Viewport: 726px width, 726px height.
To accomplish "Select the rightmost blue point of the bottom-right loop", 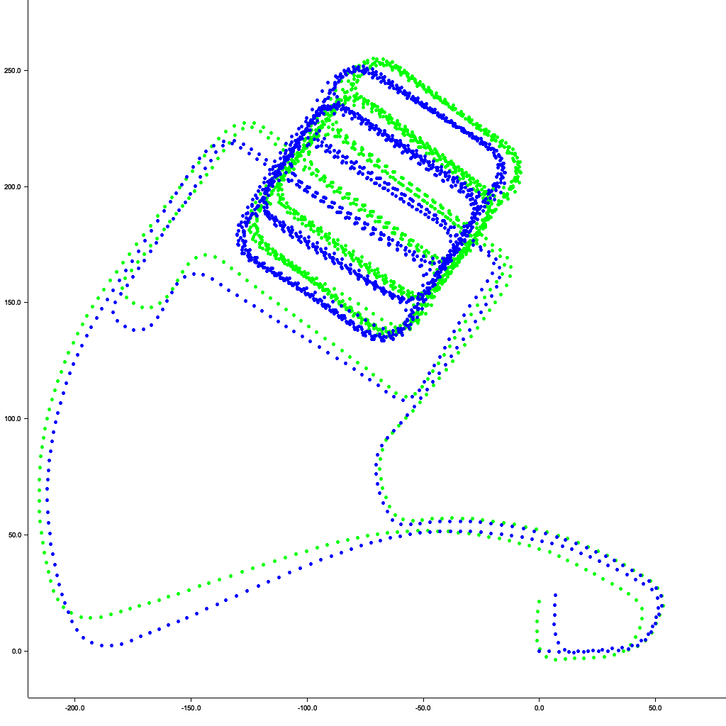I will (x=661, y=606).
